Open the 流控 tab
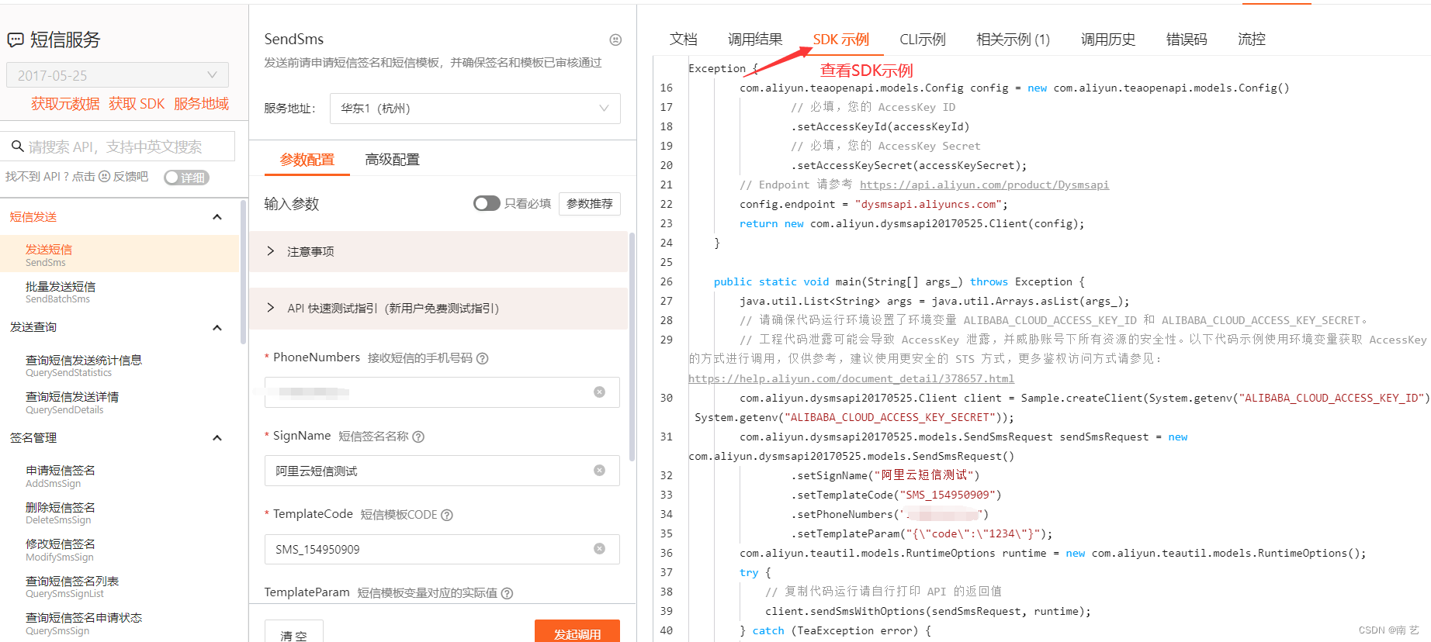The image size is (1431, 642). [1252, 40]
